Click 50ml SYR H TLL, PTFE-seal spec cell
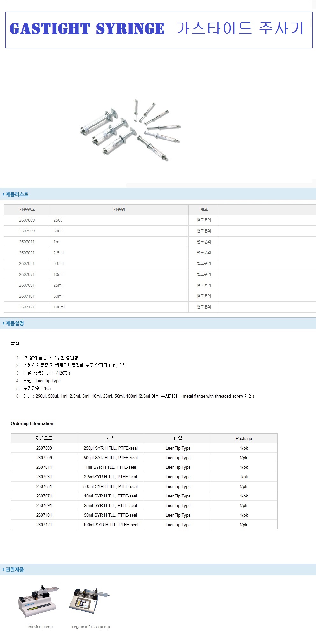316x637 pixels. [111, 515]
